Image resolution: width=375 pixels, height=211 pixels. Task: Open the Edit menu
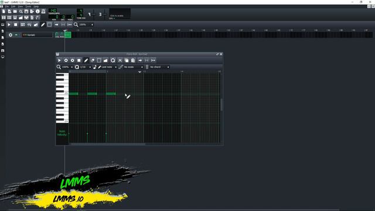13,6
